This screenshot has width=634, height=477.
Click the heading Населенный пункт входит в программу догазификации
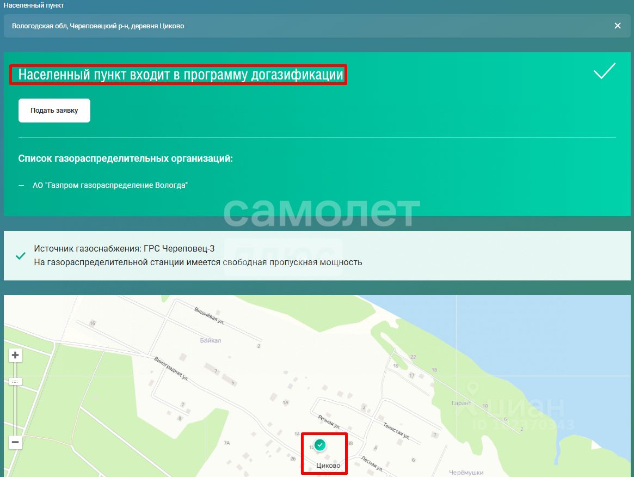181,75
